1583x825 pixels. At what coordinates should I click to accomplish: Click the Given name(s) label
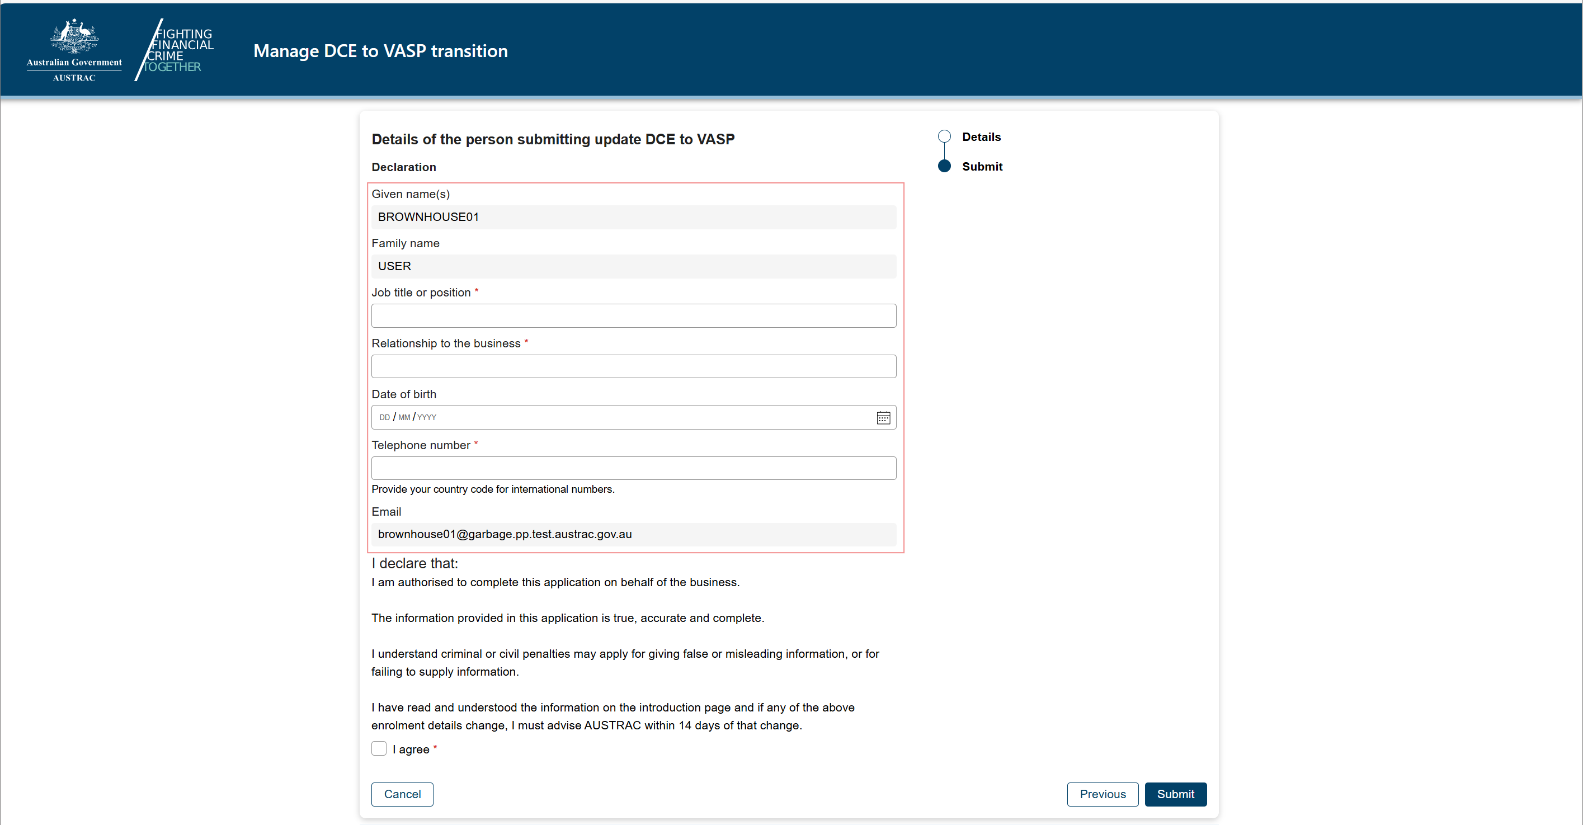(x=411, y=194)
